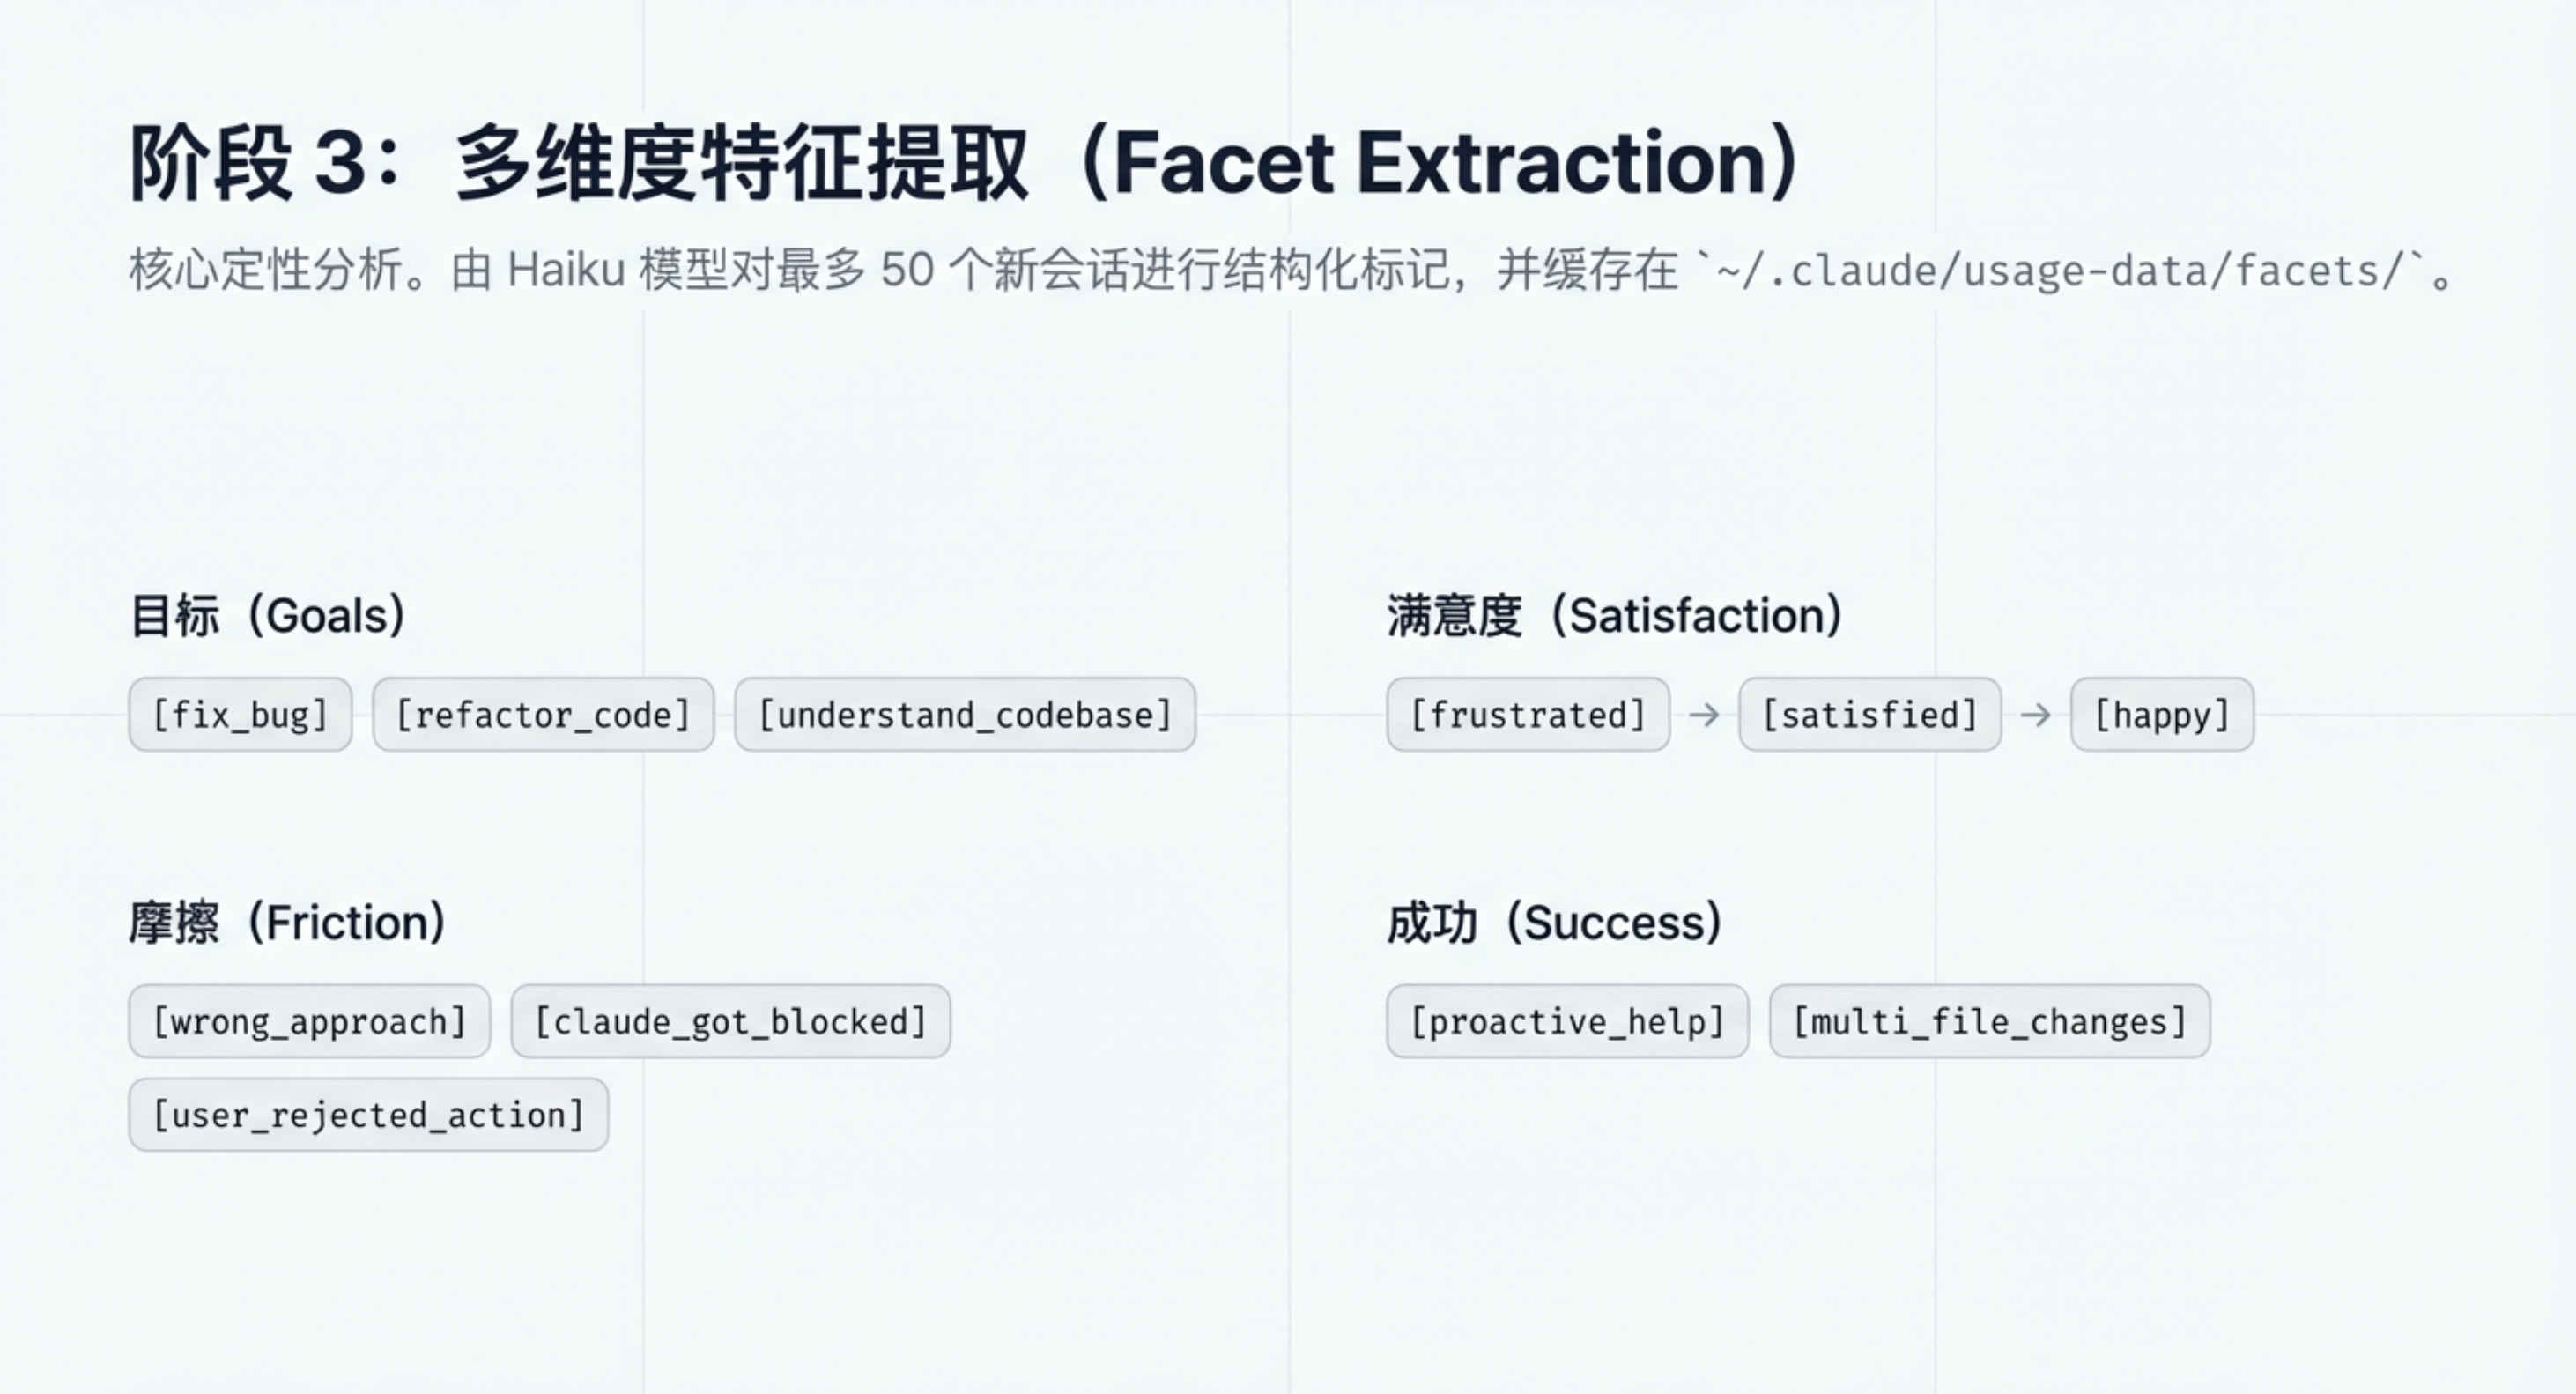Click the [fix_bug] goal tag
The width and height of the screenshot is (2576, 1394).
tap(240, 715)
